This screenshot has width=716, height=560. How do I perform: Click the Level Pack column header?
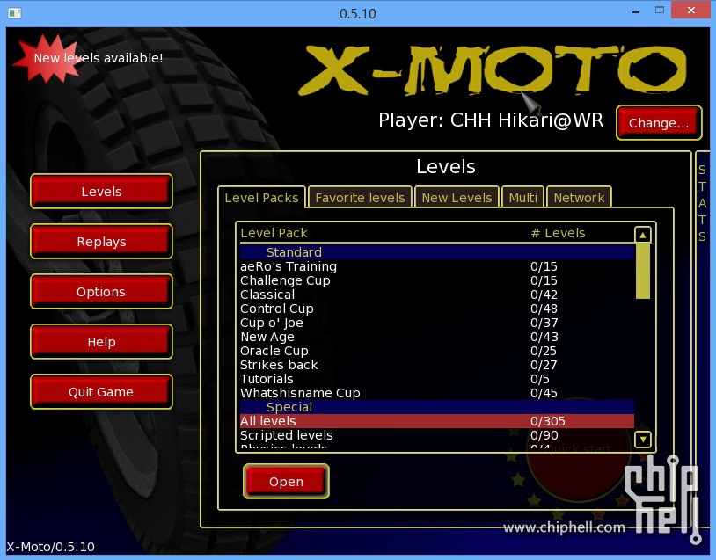click(274, 233)
